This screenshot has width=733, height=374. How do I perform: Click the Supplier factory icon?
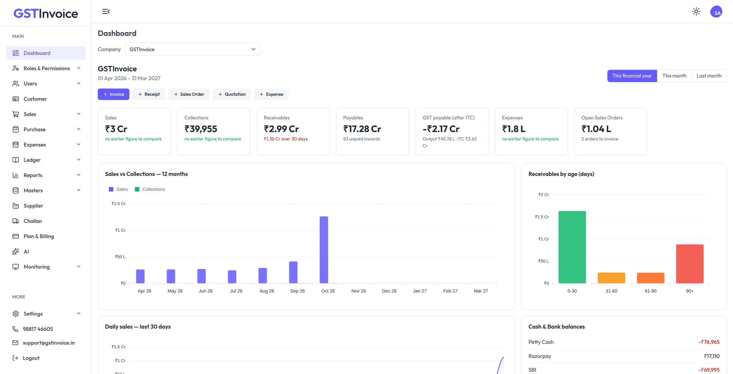pyautogui.click(x=16, y=206)
